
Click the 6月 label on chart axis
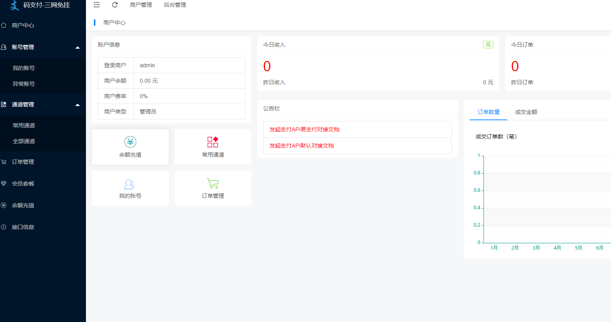[600, 248]
